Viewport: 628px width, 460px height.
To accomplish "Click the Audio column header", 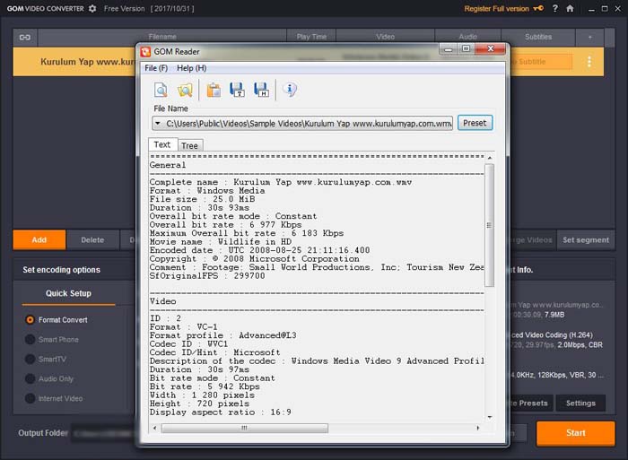I will (467, 37).
